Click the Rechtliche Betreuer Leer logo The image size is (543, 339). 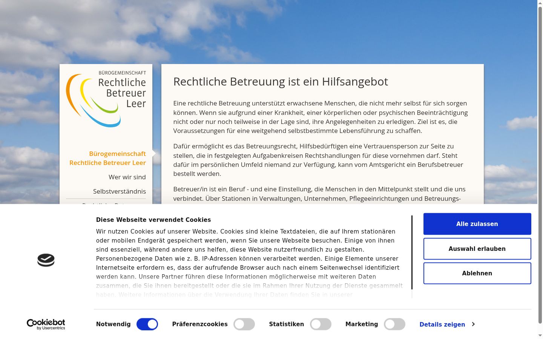(106, 99)
